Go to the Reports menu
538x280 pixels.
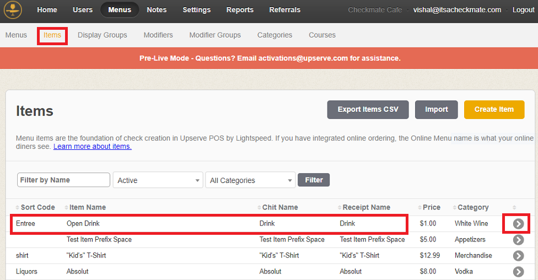240,10
